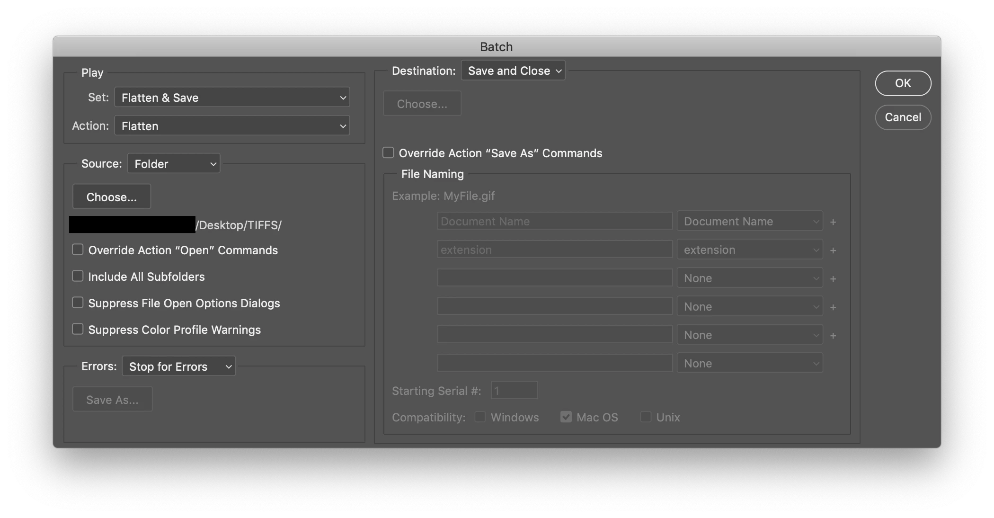This screenshot has width=994, height=518.
Task: Check Override Action "Save As" Commands
Action: coord(388,152)
